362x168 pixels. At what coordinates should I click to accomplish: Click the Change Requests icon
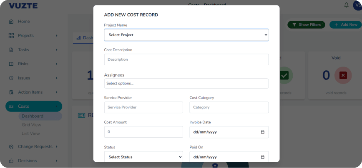[x=11, y=147]
